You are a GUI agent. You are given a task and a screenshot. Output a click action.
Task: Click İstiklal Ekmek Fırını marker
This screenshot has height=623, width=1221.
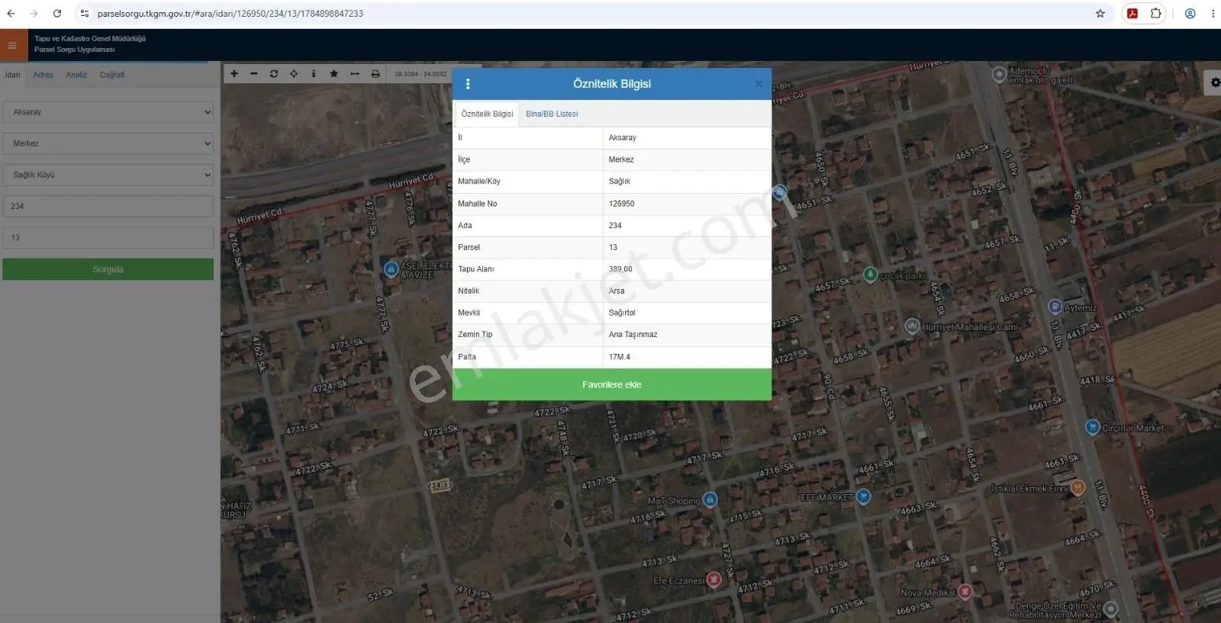pos(1078,487)
